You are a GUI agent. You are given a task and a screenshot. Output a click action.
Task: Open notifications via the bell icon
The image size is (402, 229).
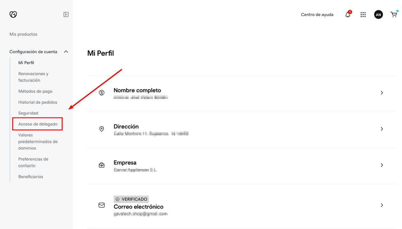tap(347, 15)
